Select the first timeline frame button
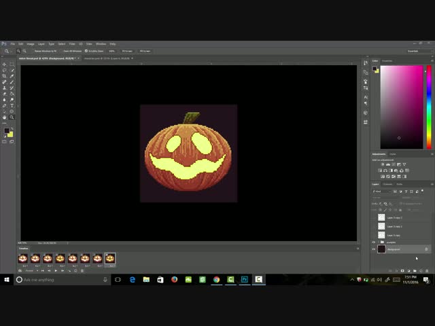Viewport: 435px width, 326px height. pyautogui.click(x=42, y=270)
